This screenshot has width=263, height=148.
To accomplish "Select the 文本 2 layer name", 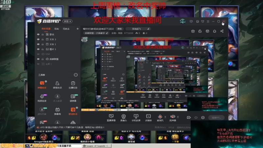I will pyautogui.click(x=53, y=39).
